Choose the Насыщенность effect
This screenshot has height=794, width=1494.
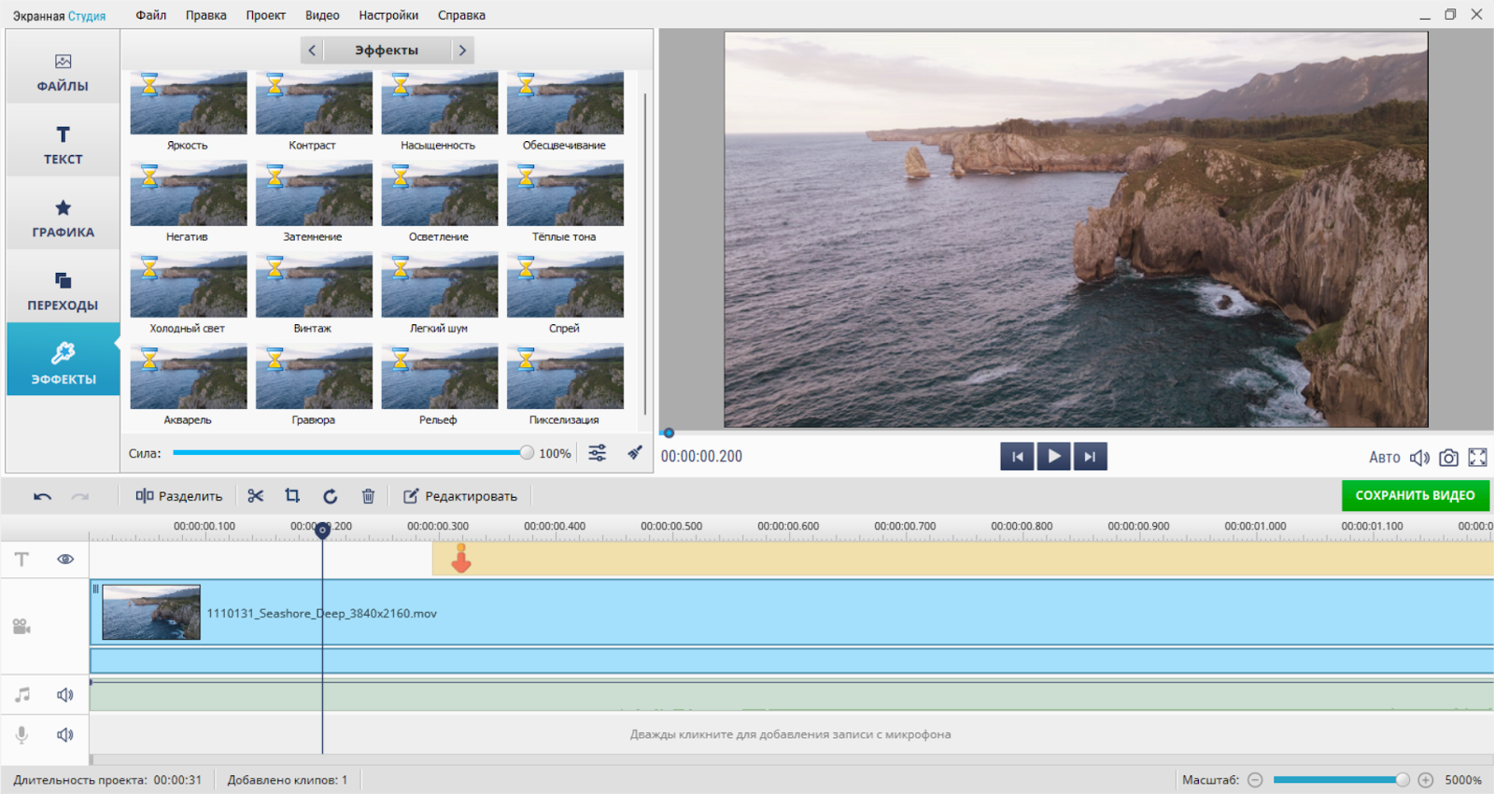pos(440,103)
